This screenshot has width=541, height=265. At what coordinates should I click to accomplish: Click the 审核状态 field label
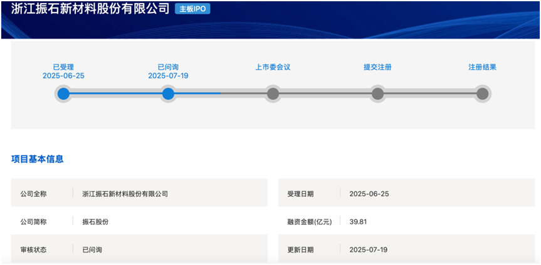[33, 250]
